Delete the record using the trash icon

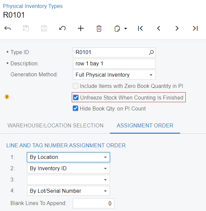[99, 29]
